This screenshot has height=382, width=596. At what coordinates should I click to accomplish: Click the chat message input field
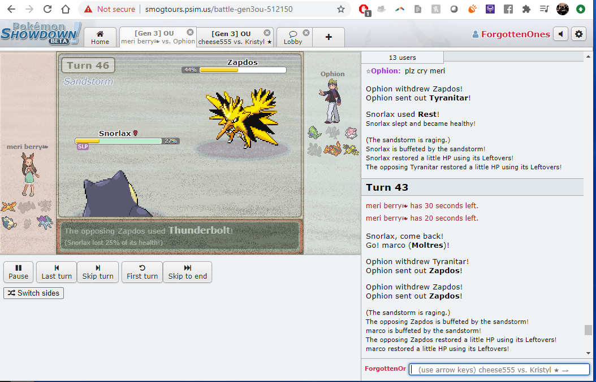(499, 370)
